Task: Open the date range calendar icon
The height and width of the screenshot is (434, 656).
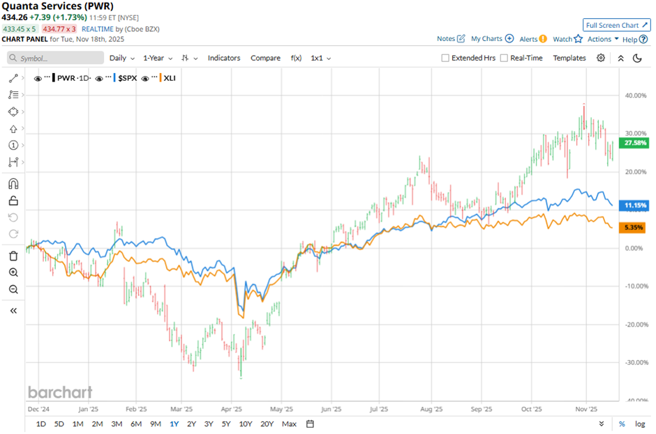Action: [310, 424]
